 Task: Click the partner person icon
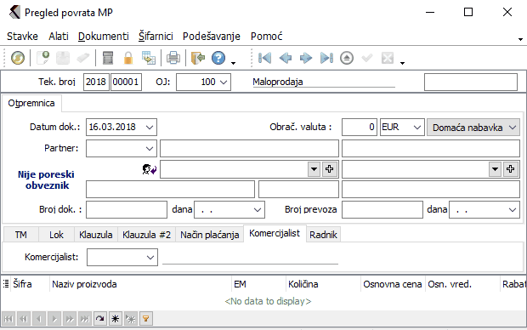(150, 169)
